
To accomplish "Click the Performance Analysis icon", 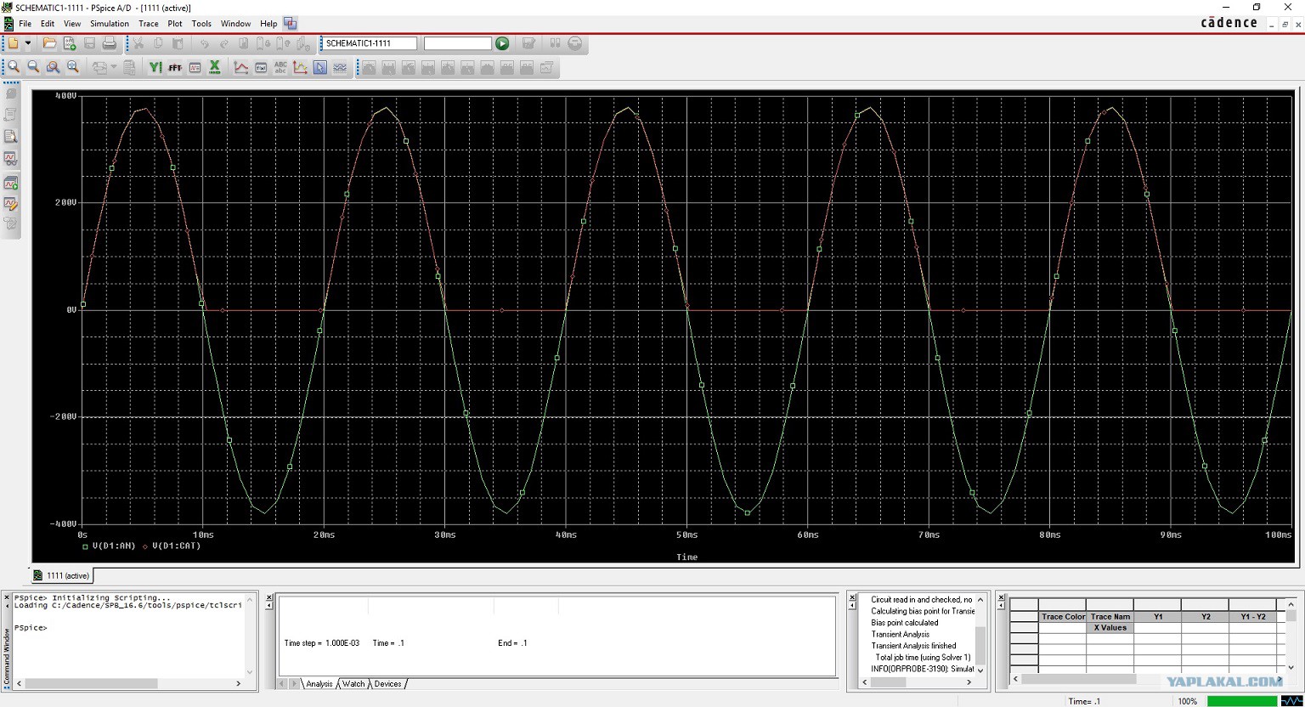I will click(x=195, y=67).
